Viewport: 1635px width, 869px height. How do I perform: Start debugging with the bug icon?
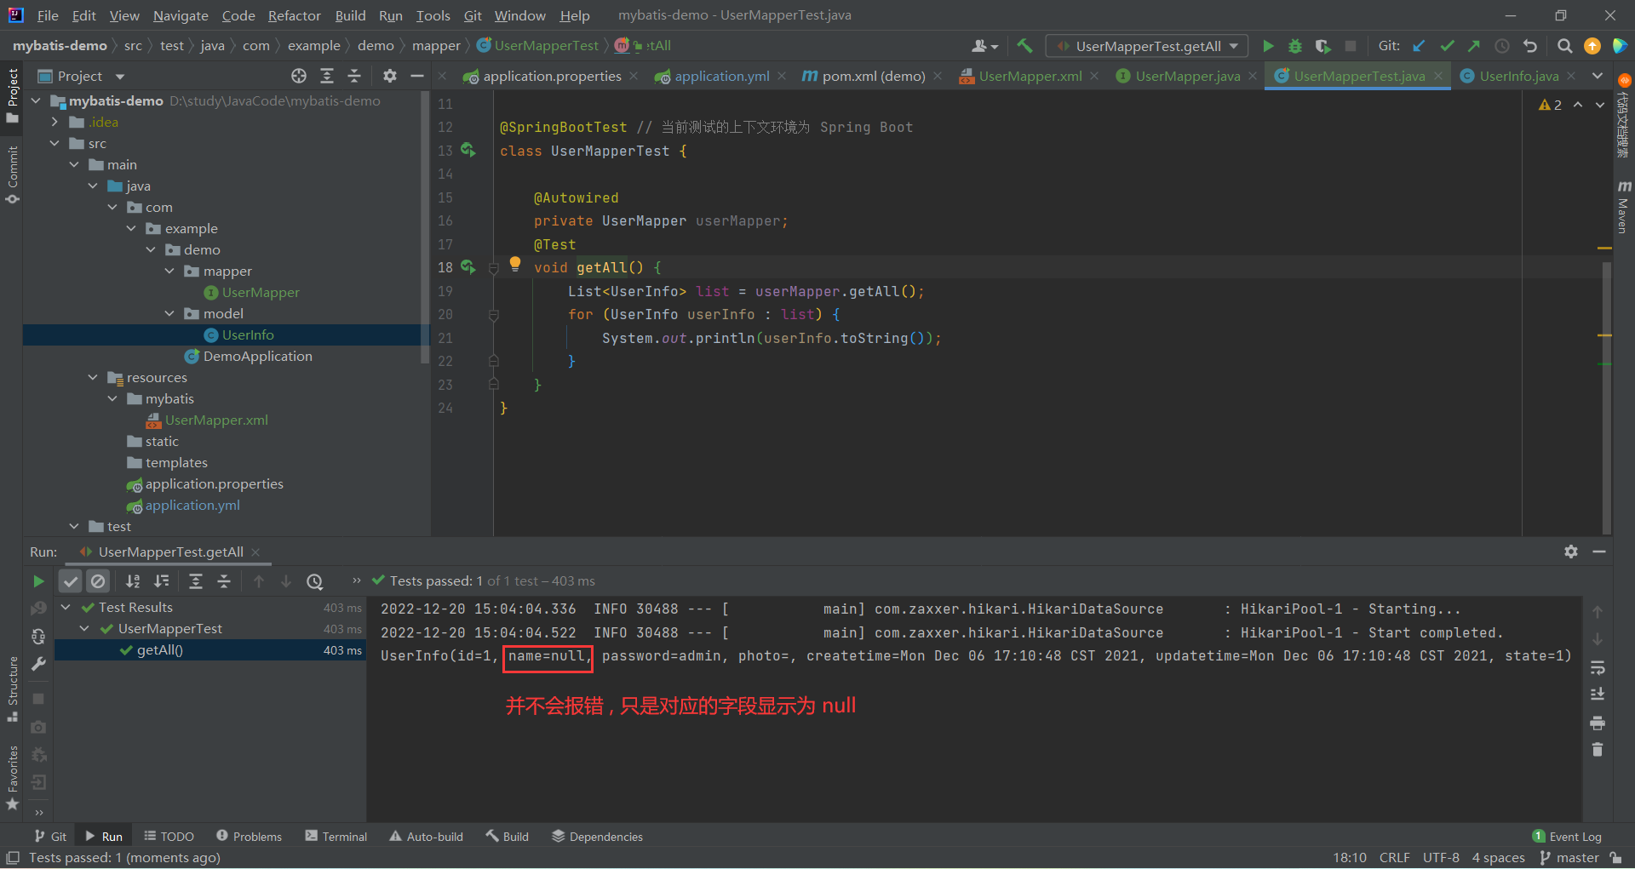coord(1295,46)
